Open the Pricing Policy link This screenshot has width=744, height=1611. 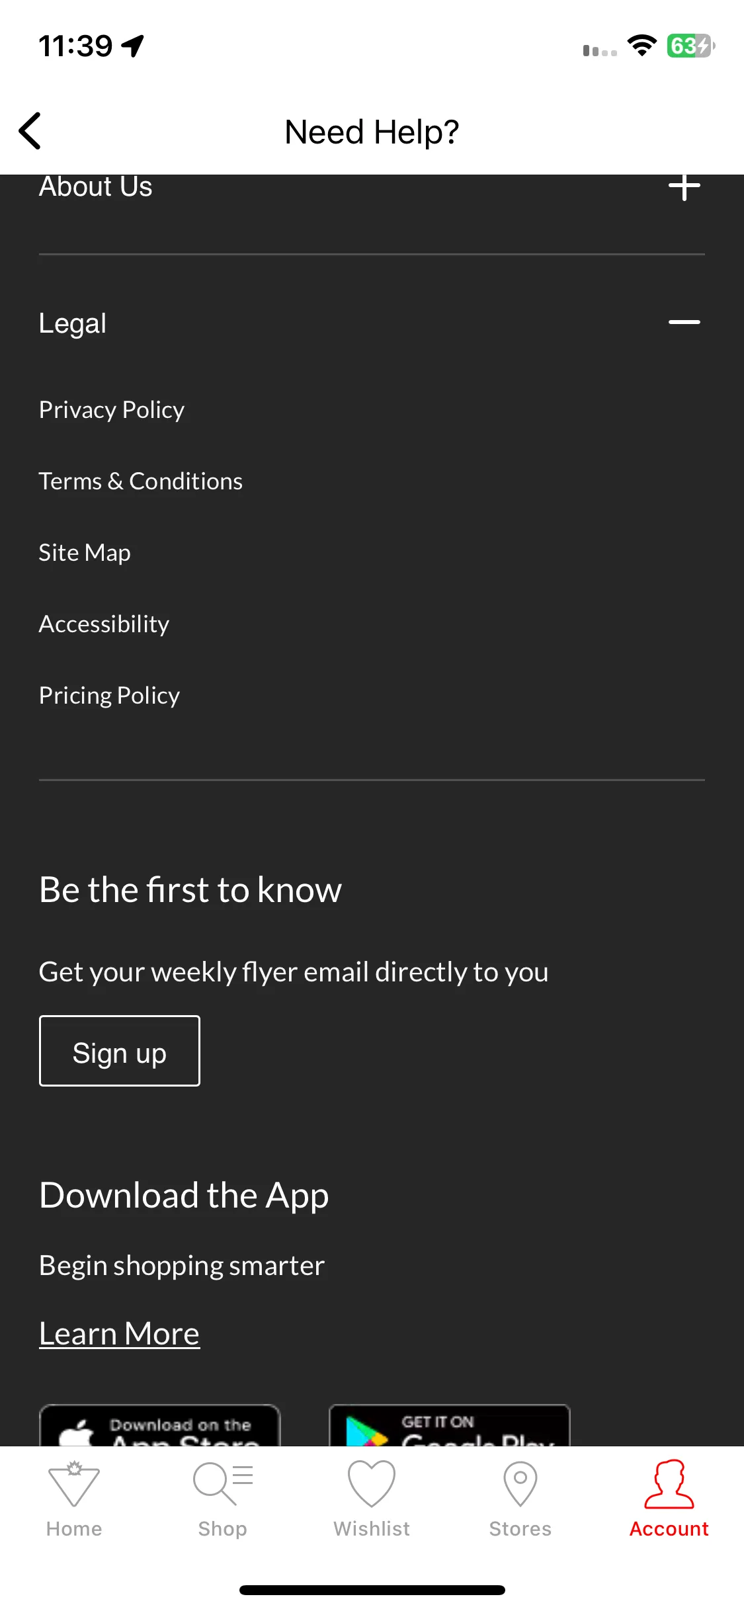click(x=110, y=696)
